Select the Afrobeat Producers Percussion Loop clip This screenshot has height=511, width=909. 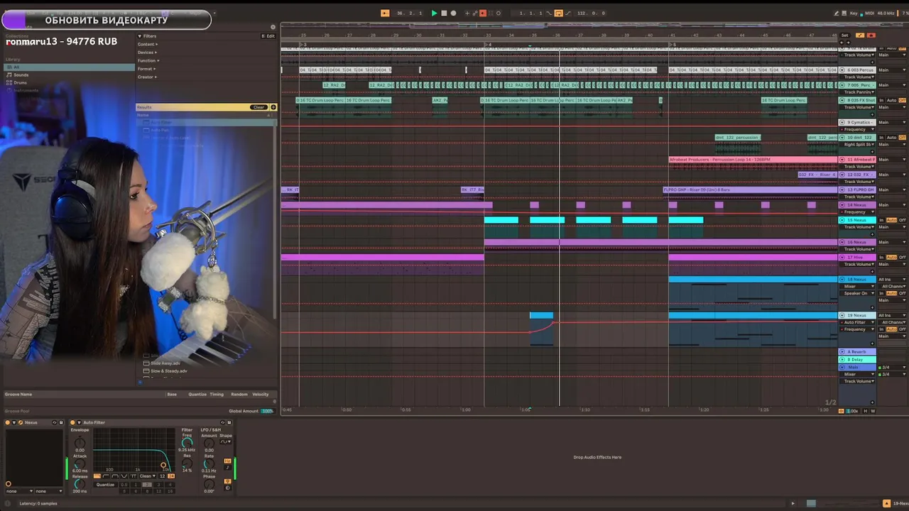point(753,160)
